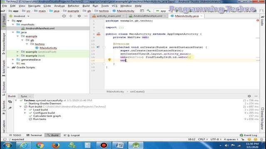Viewport: 266px width, 149px height.
Task: Open the Resource Manager side tab
Action: (4, 43)
